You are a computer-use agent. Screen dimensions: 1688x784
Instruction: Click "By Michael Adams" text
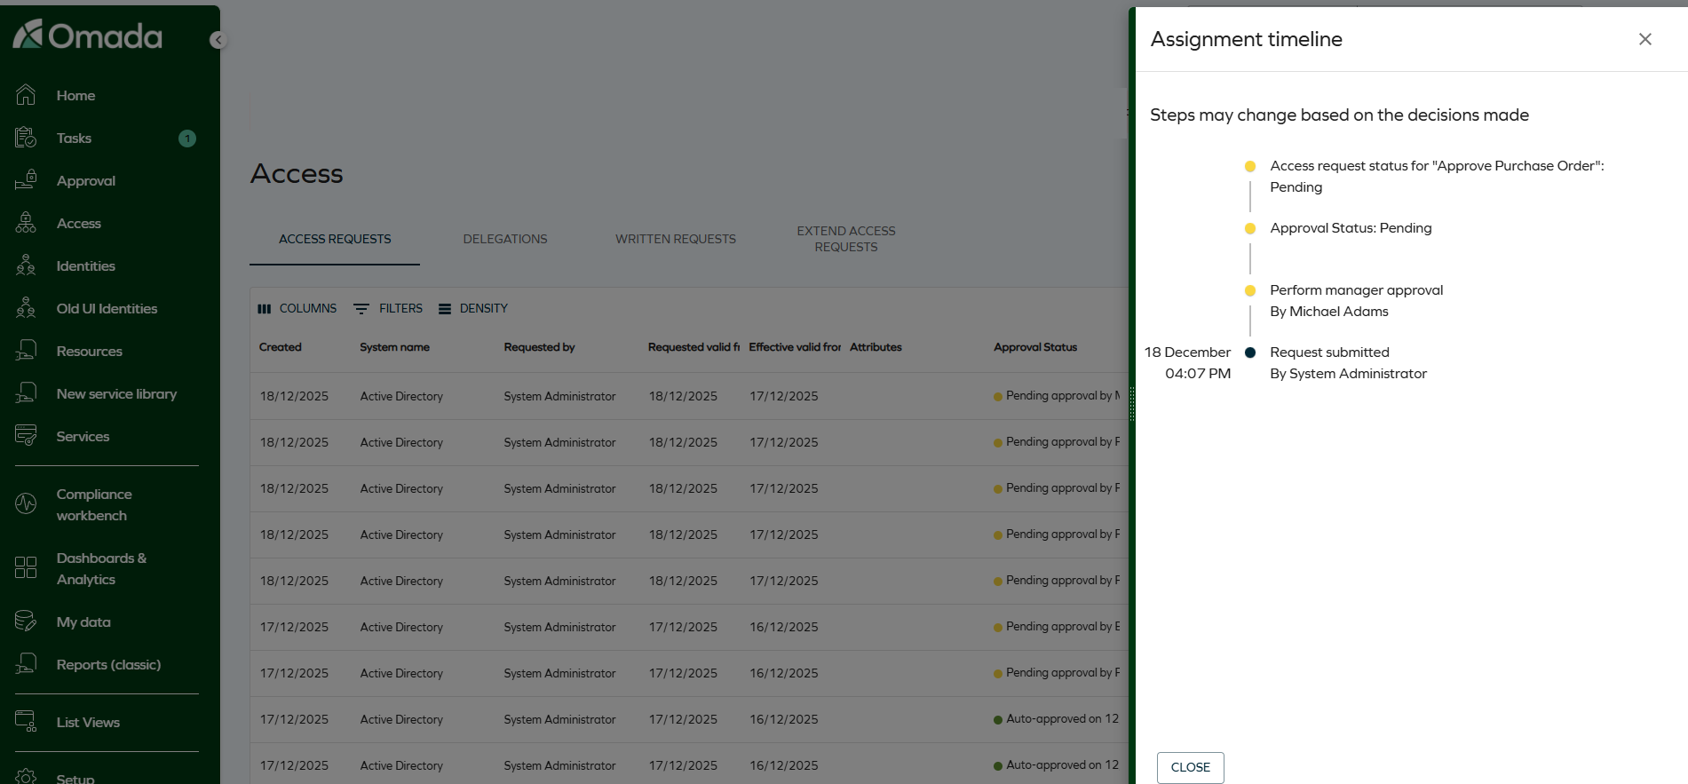1329,312
